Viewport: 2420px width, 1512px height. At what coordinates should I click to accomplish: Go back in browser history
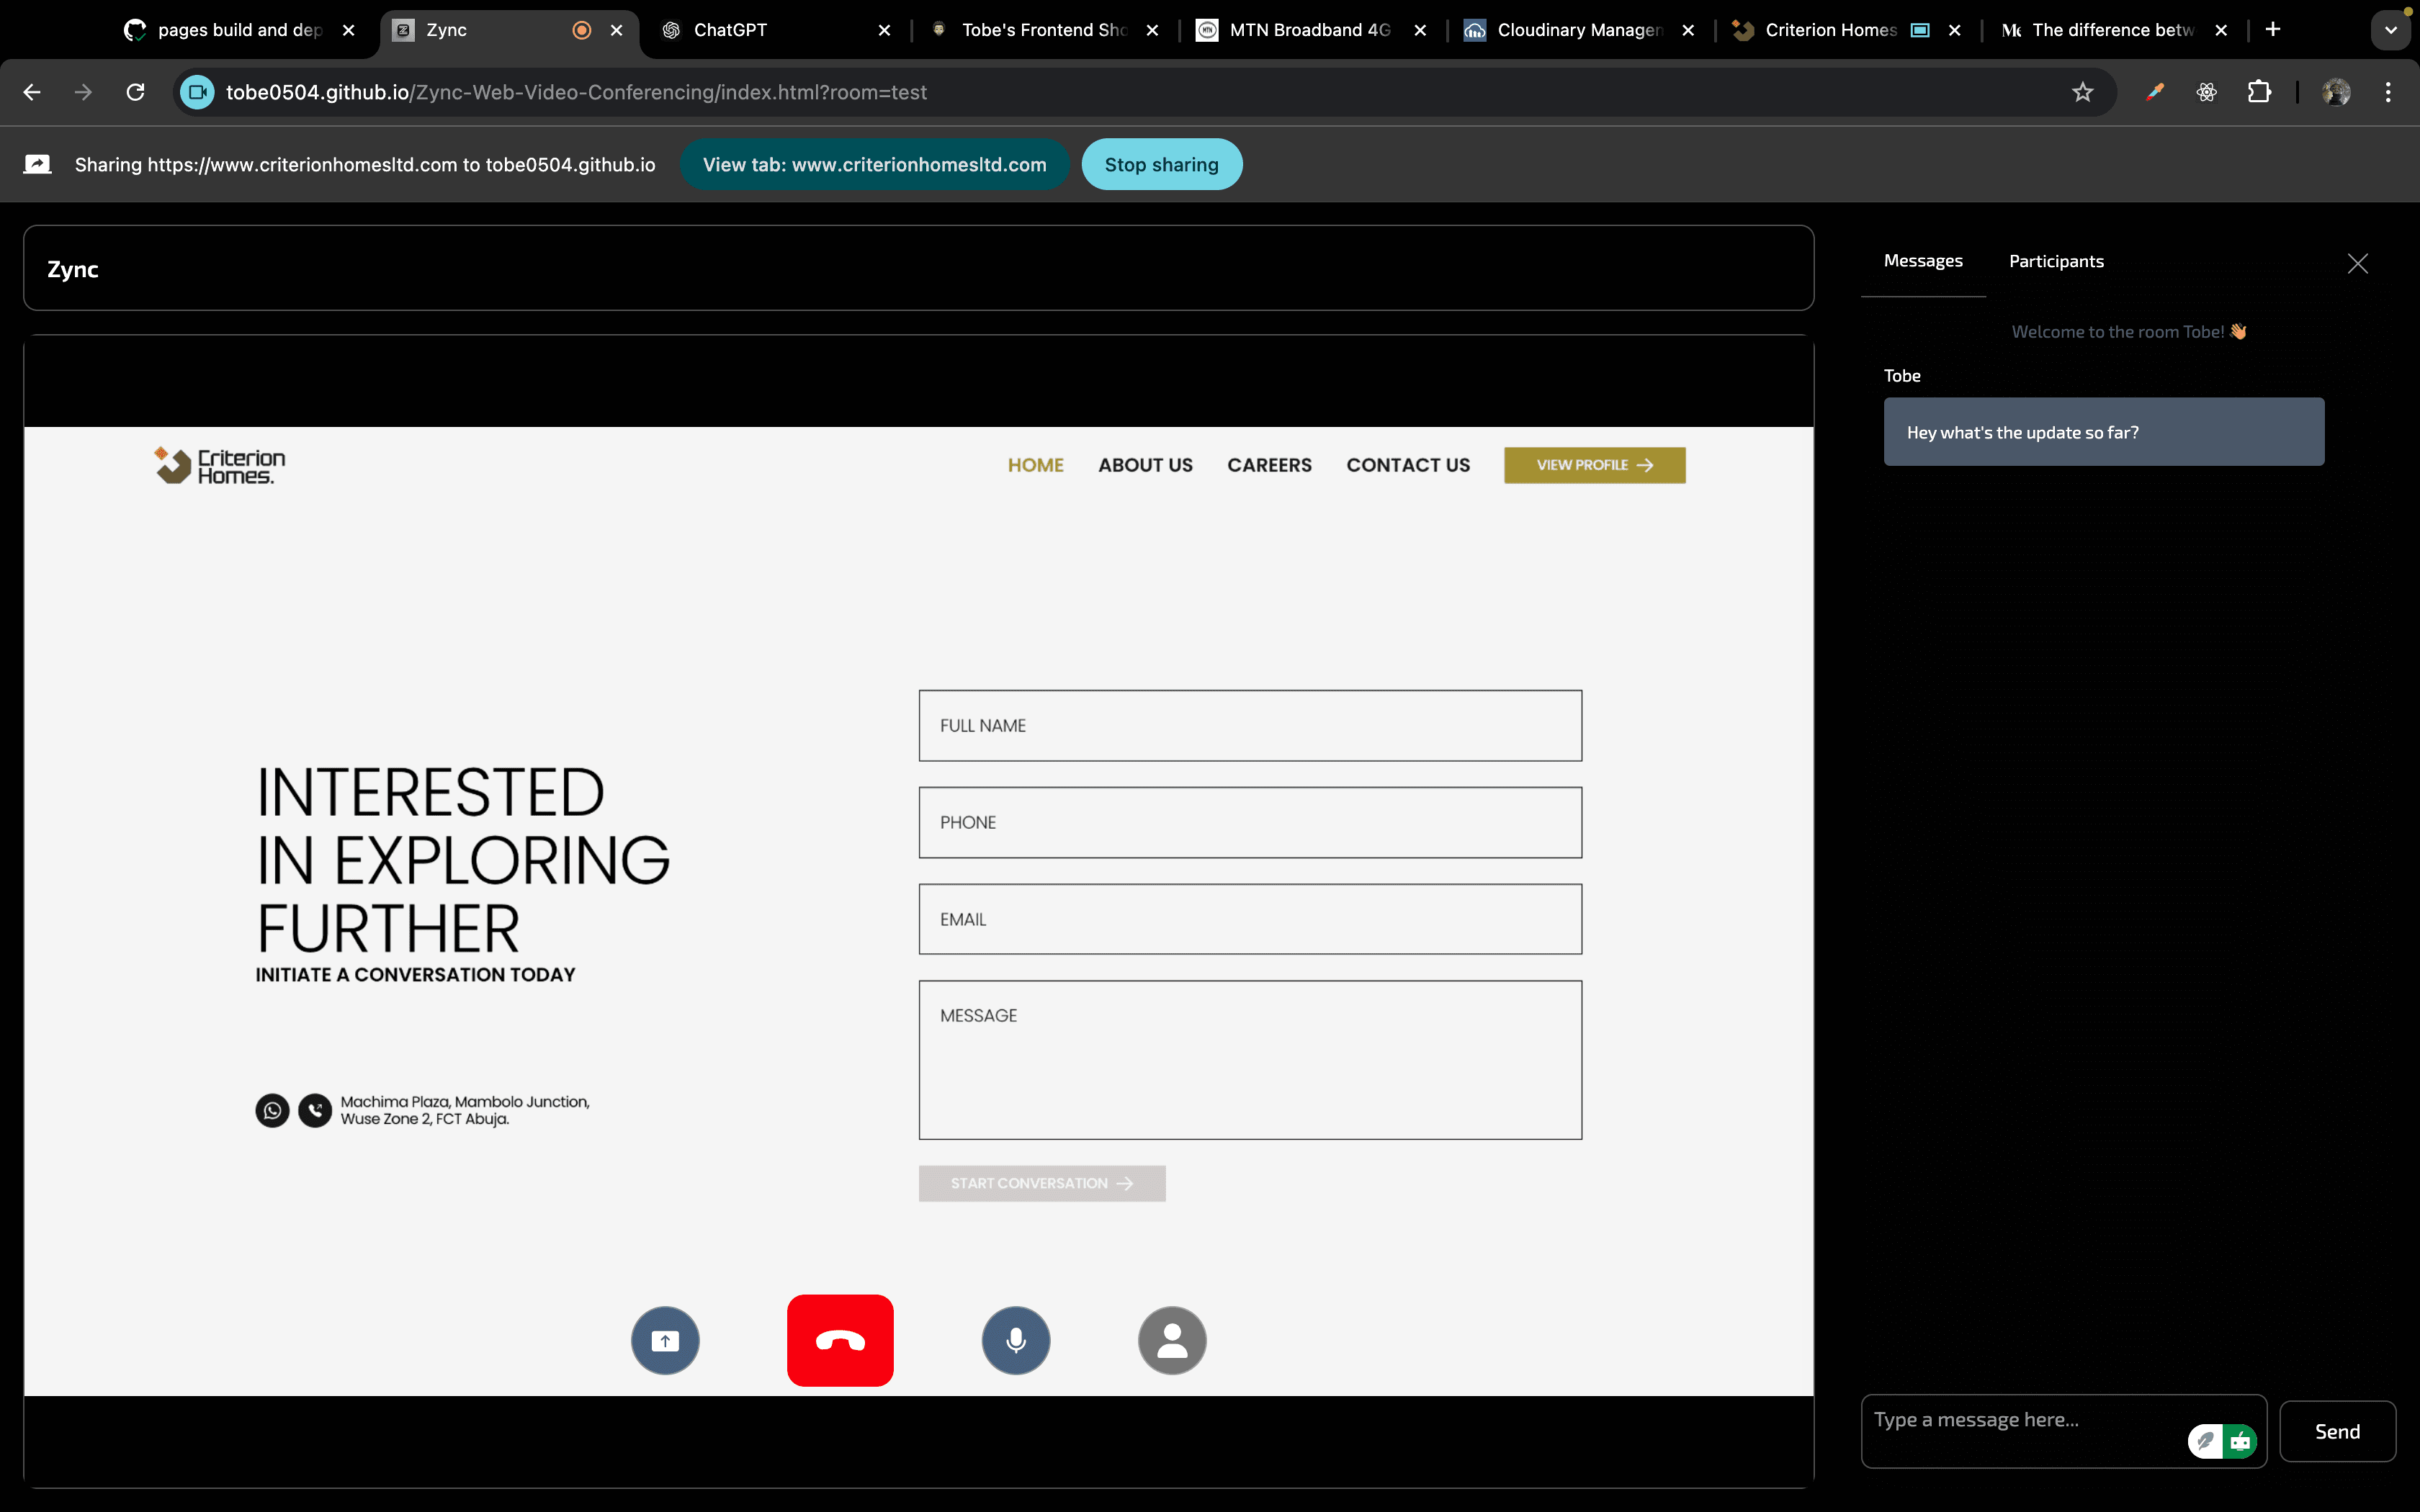[32, 92]
